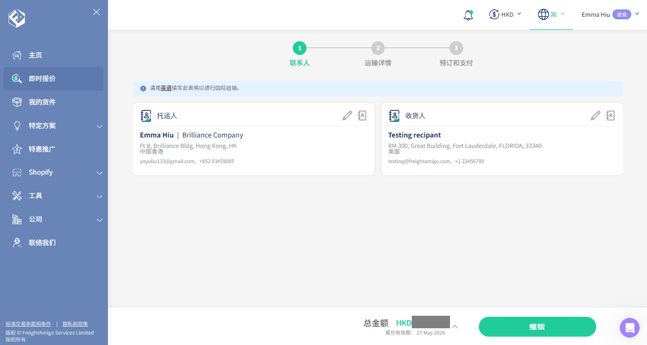Open address book for 托运人
This screenshot has width=647, height=345.
pos(362,116)
